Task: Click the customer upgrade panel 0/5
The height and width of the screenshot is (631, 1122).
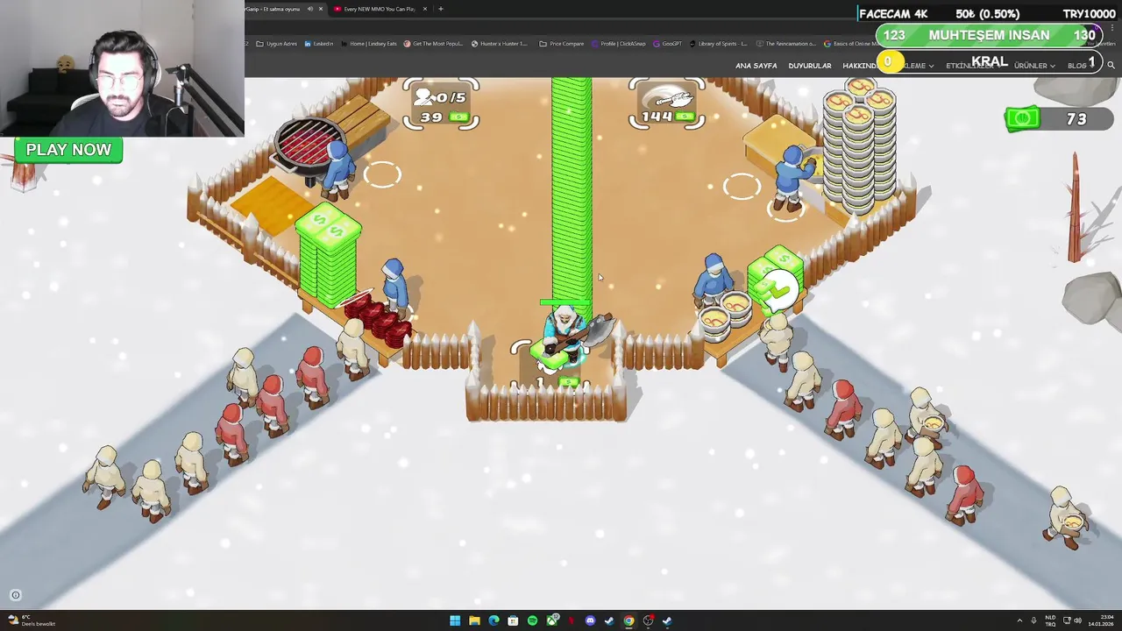Action: pyautogui.click(x=441, y=105)
